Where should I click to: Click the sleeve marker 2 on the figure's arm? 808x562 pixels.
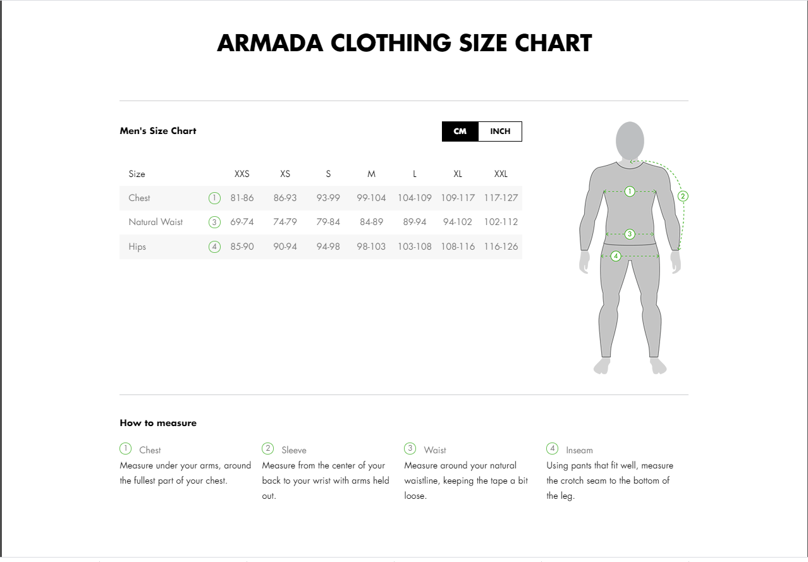682,196
